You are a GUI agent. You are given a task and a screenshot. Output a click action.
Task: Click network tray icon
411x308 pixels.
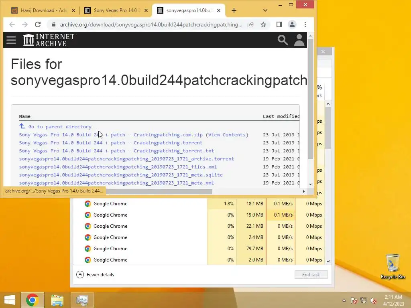click(364, 300)
